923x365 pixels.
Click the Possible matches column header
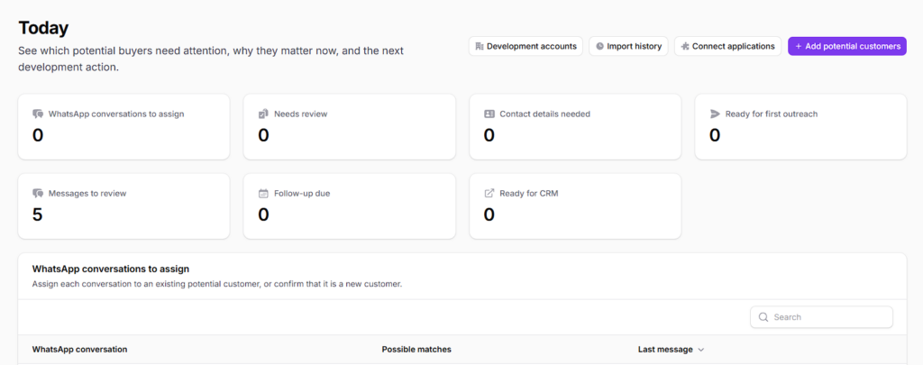(416, 349)
